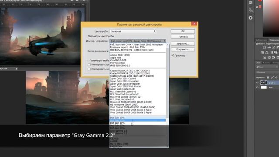Screen dimensions: 279x157
Task: Choose sRGB IEC61966-2.1 profile
Action: [138, 65]
